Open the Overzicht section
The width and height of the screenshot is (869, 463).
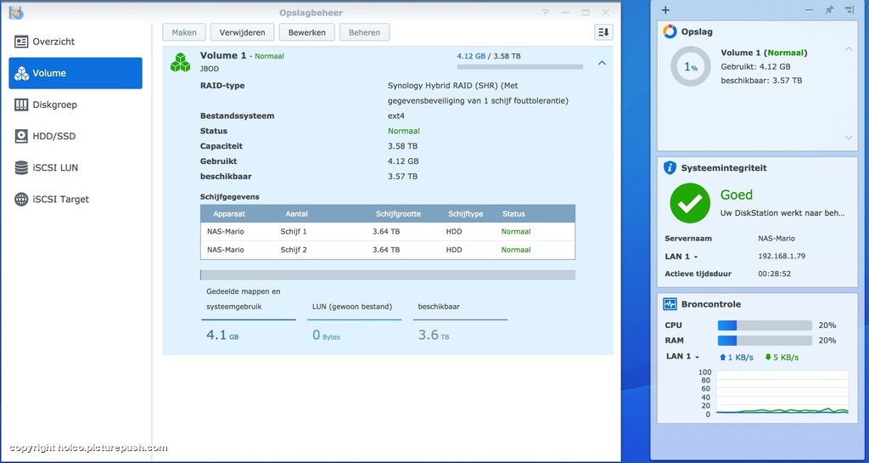pyautogui.click(x=76, y=42)
